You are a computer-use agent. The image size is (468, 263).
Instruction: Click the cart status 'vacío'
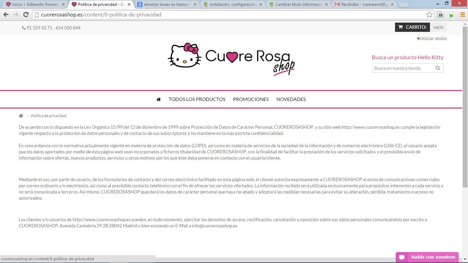(x=438, y=27)
